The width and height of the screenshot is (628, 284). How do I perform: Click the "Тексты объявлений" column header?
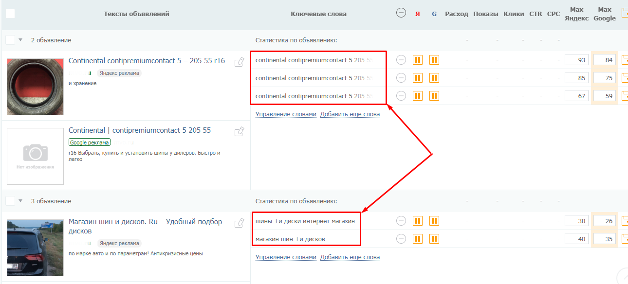[136, 14]
